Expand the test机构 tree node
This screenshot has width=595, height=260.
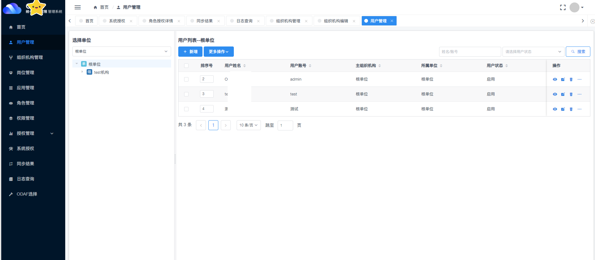coord(82,72)
